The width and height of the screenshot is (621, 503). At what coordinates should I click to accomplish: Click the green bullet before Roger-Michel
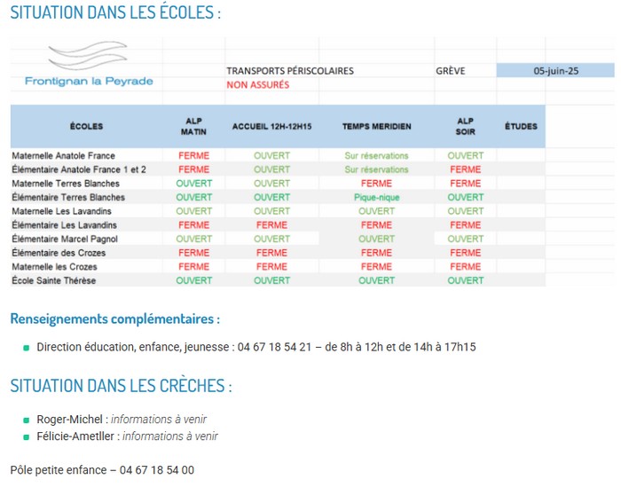pyautogui.click(x=27, y=420)
